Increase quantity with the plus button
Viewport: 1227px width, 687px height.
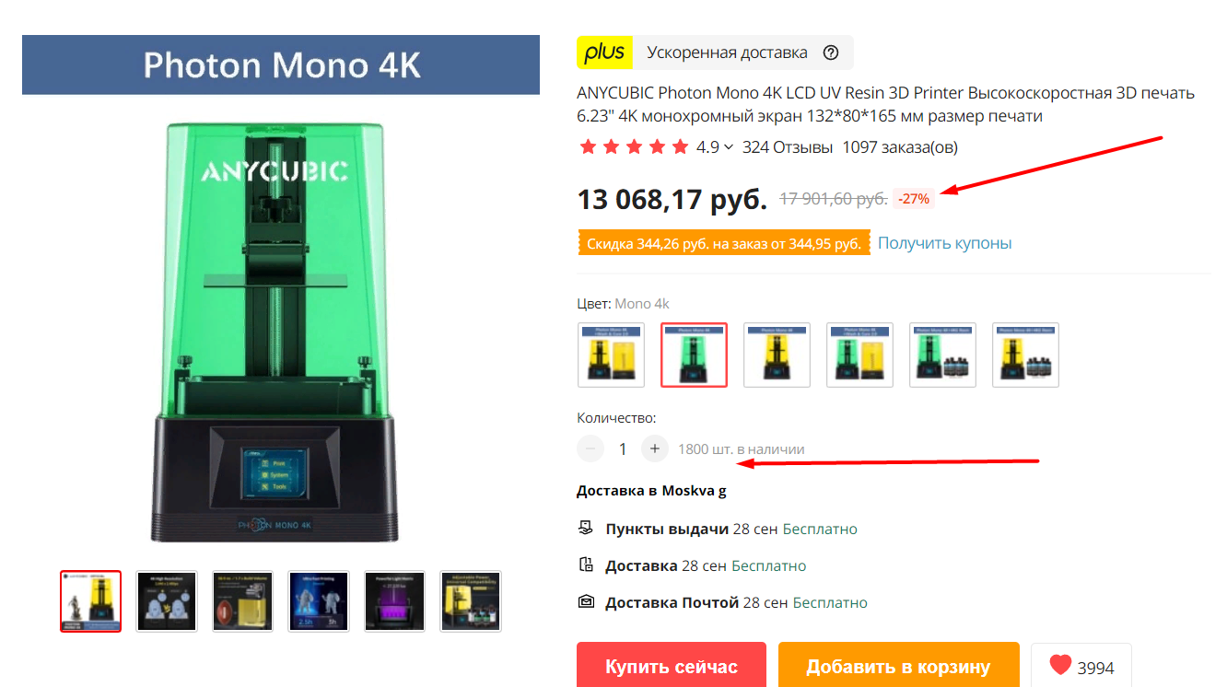coord(655,448)
